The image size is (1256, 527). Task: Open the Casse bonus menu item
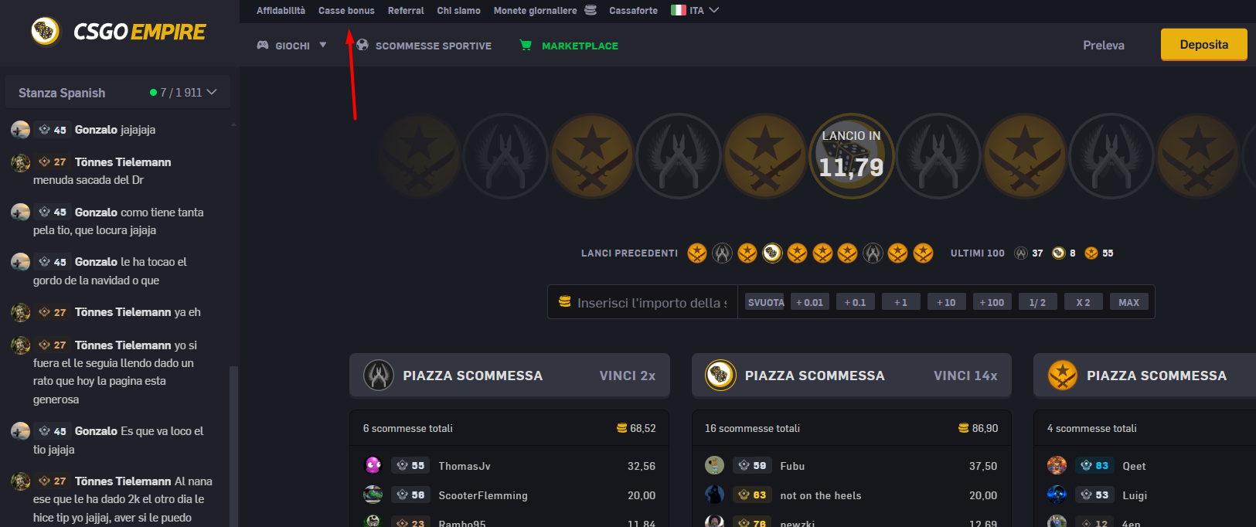[x=346, y=11]
